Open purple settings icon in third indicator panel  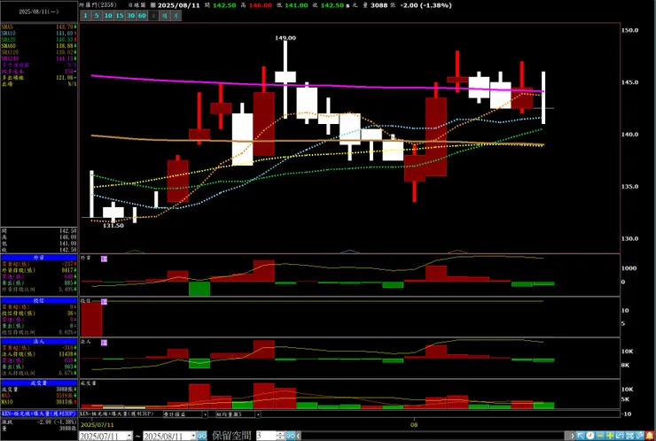[x=104, y=343]
